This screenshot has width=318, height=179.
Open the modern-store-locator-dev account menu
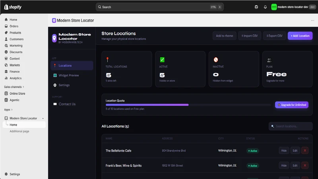click(x=293, y=7)
